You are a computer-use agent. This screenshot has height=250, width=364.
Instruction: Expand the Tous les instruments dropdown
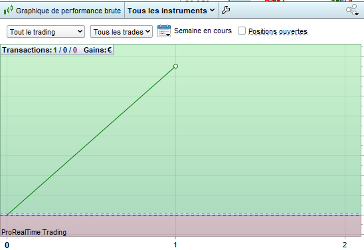(x=171, y=11)
